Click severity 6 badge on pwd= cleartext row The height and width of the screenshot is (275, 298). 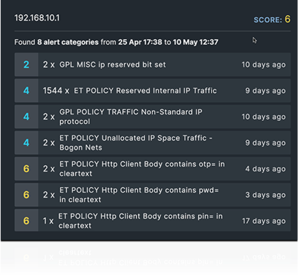pos(26,195)
